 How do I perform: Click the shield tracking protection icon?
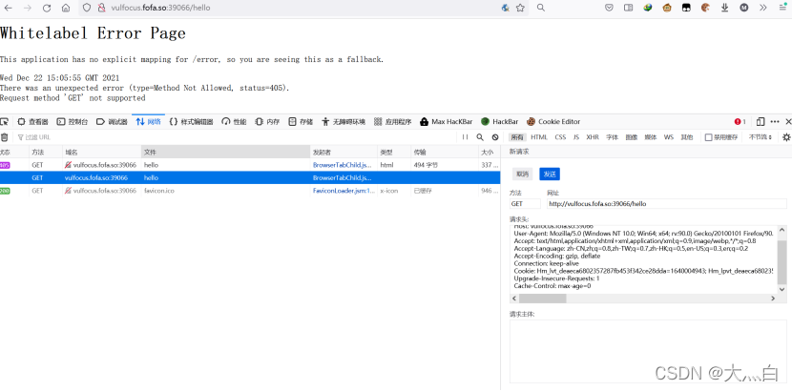point(87,8)
